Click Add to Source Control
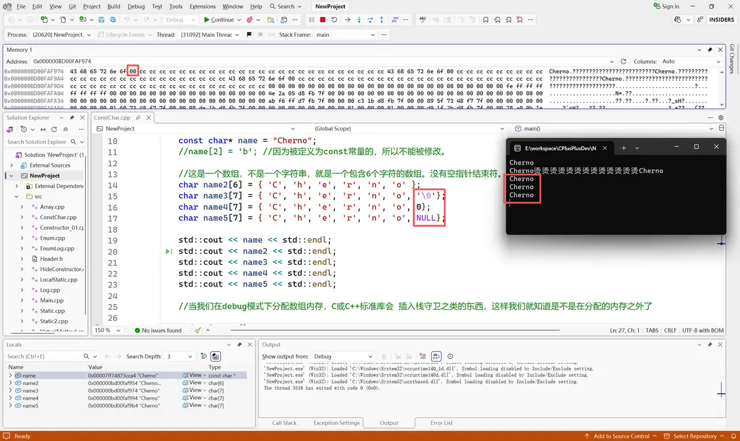The height and width of the screenshot is (441, 740). point(622,435)
